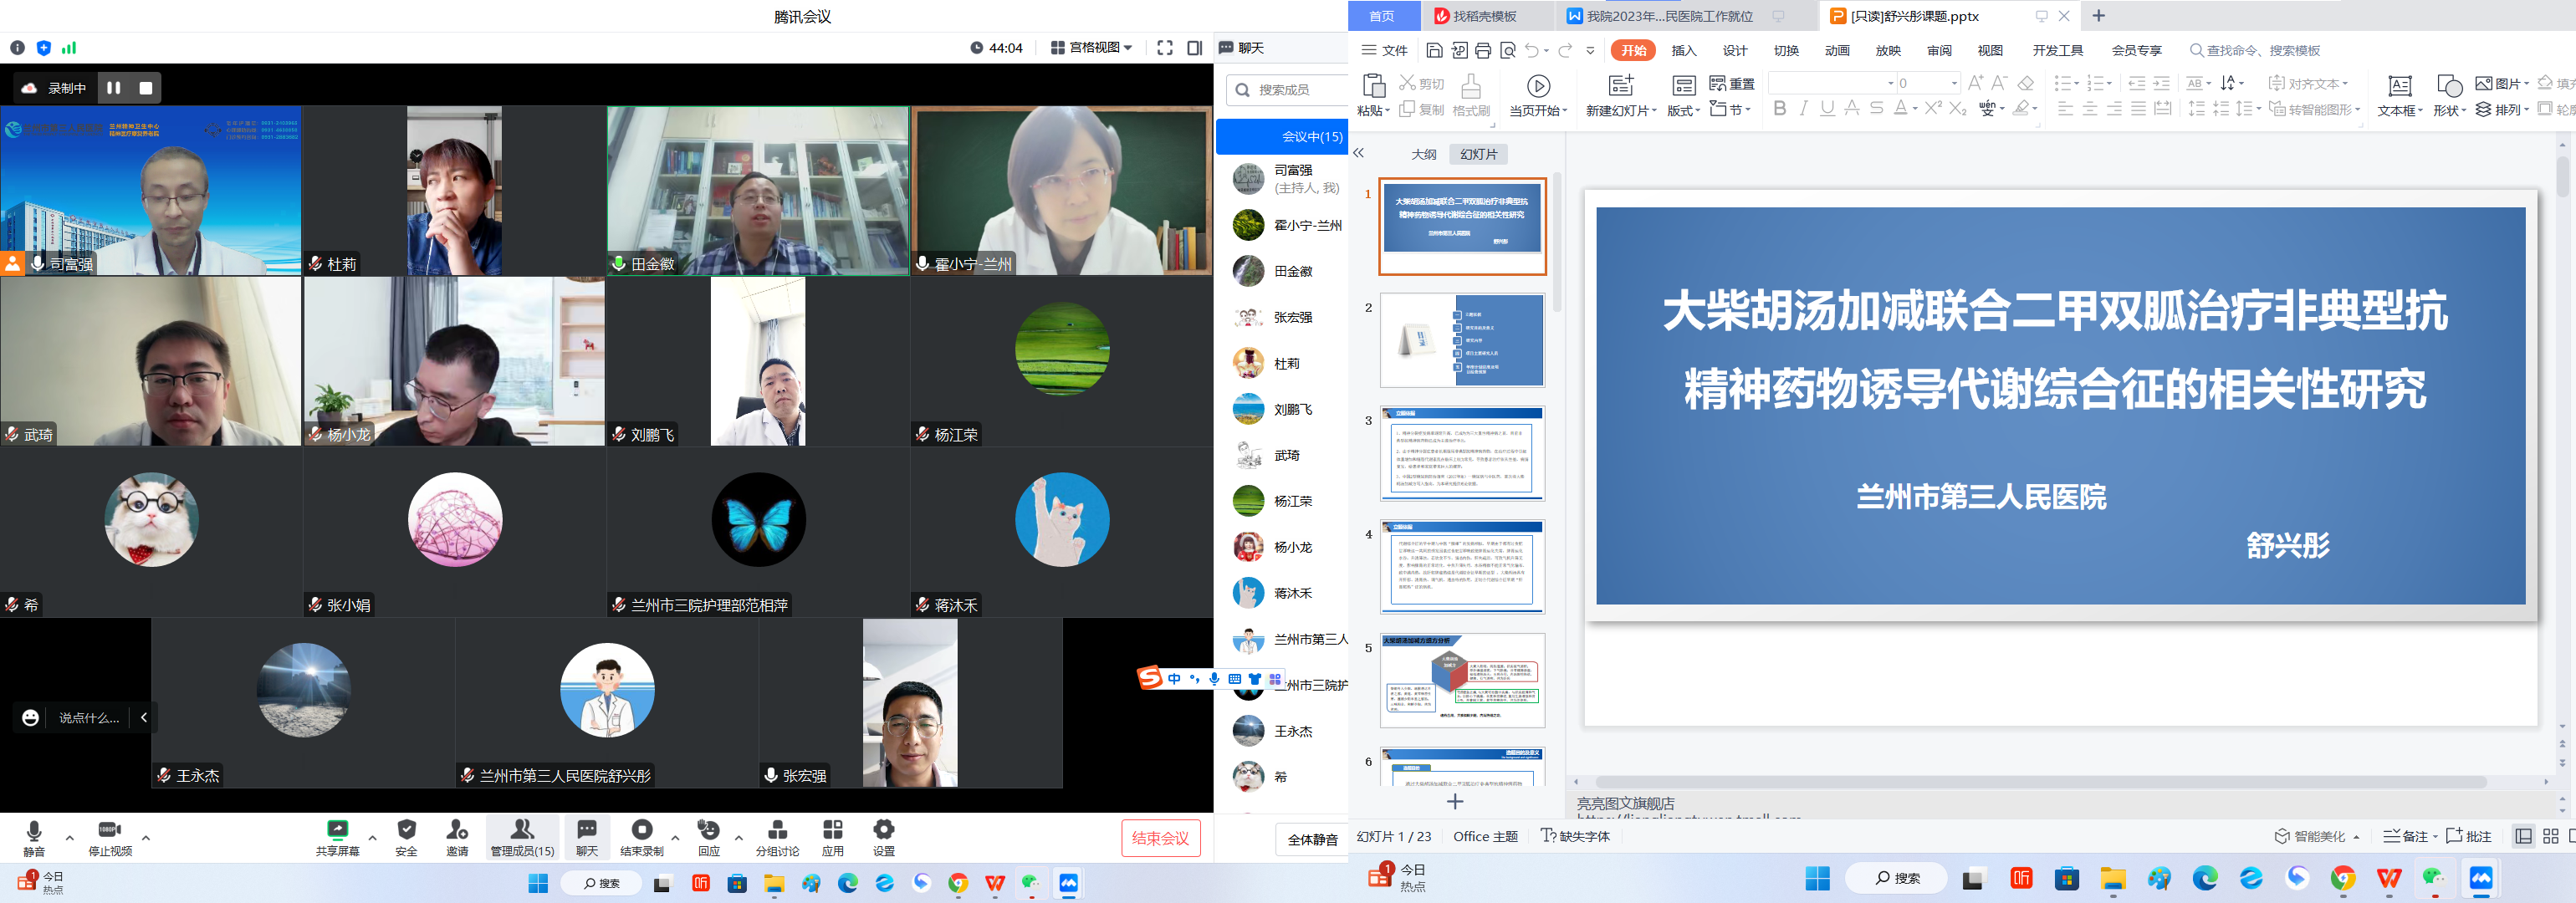Open 管理成员 to manage participants
The image size is (2576, 903).
coord(523,837)
